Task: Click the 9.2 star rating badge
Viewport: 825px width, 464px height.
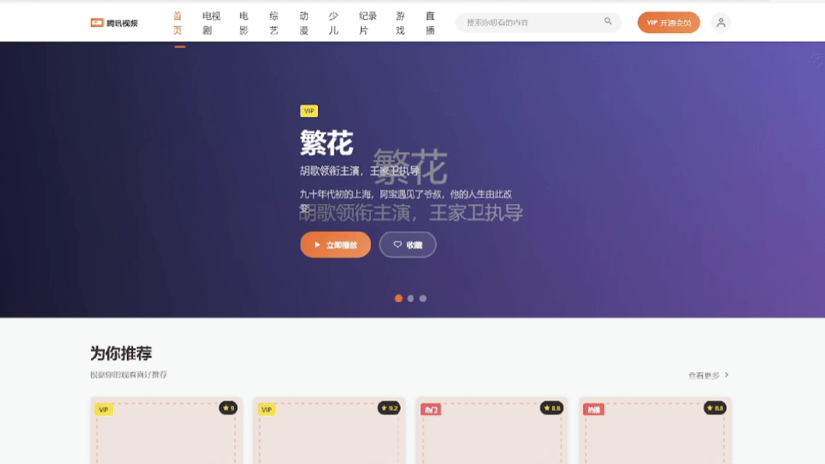Action: (388, 408)
